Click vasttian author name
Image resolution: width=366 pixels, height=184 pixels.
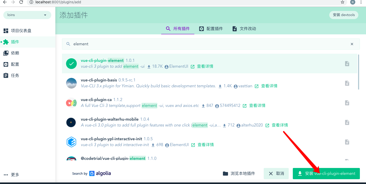coord(245,86)
